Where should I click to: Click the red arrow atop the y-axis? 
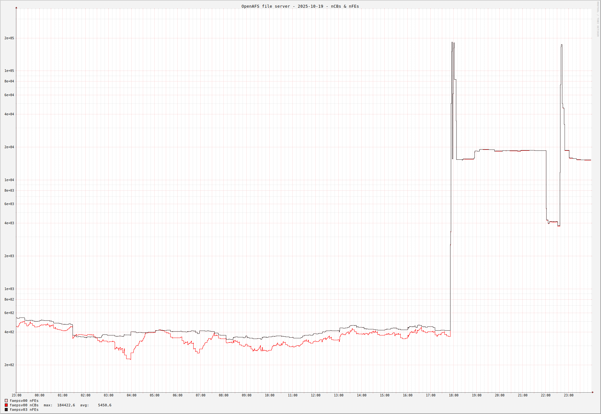(x=16, y=8)
